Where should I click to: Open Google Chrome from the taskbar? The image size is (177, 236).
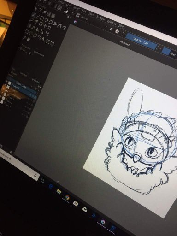[67, 197]
